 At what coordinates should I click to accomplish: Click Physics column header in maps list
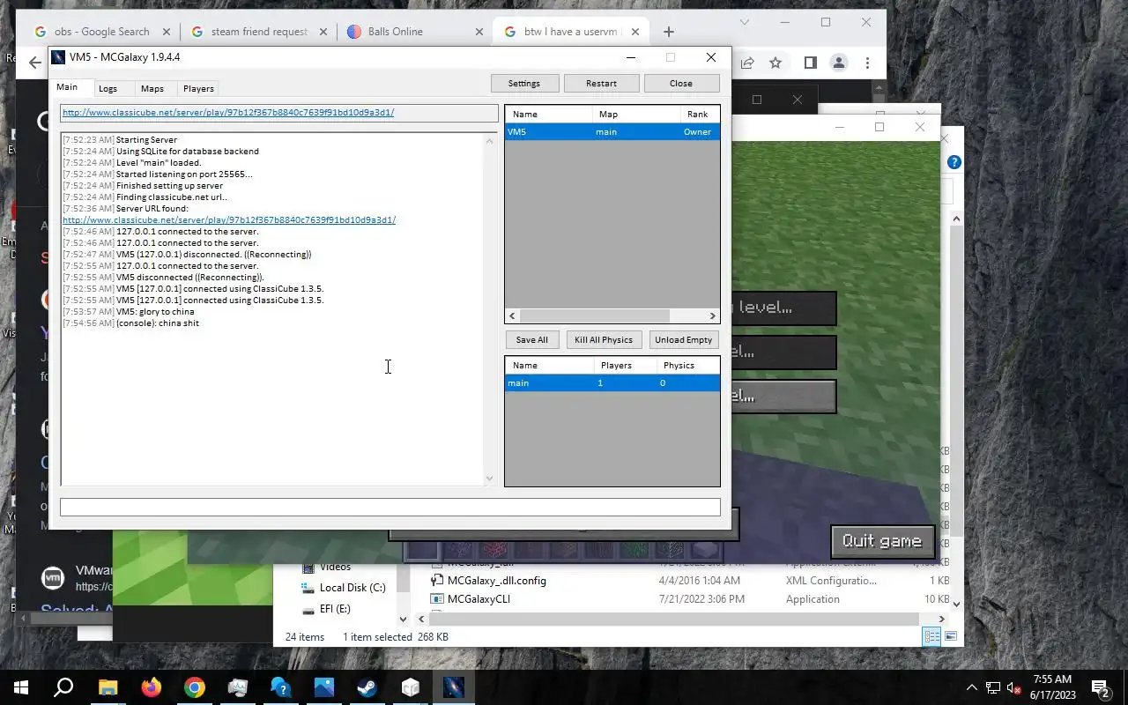coord(687,365)
